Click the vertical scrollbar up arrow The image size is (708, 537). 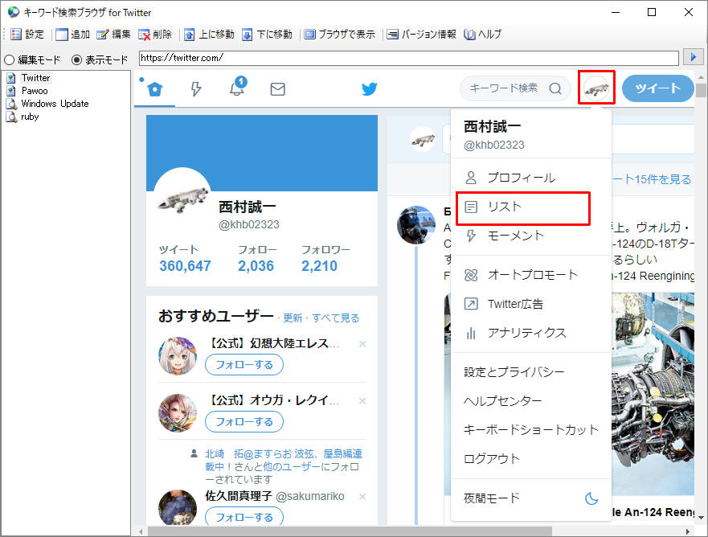click(701, 77)
